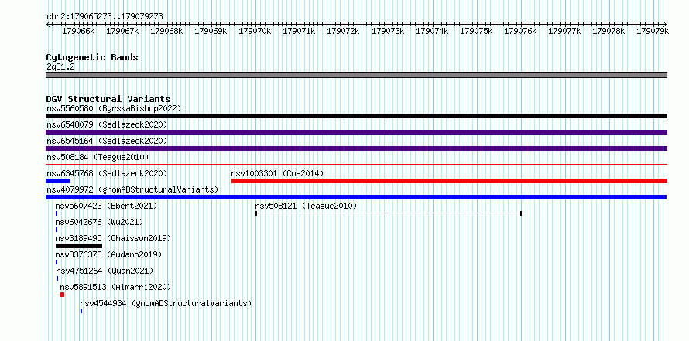Click the nsv1003301 (Coe2014) label
This screenshot has width=689, height=341.
tap(277, 173)
